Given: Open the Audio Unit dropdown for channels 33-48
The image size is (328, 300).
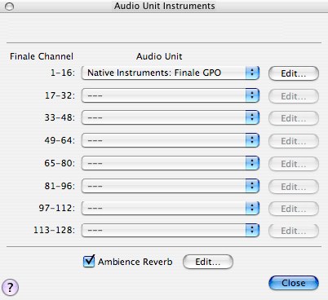Looking at the screenshot, I should coord(171,117).
